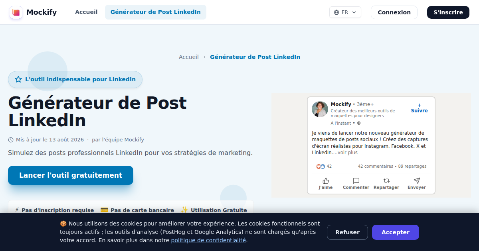Click the 'Mis à jour le 13 août 2026' text
The image size is (479, 251).
pos(50,140)
